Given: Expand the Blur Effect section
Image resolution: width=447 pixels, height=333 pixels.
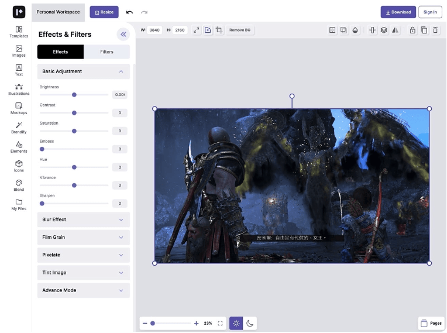Looking at the screenshot, I should click(84, 219).
